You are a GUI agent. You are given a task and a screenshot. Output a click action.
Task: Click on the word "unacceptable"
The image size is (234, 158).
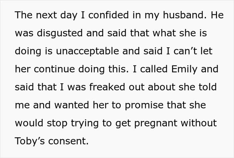(x=88, y=51)
